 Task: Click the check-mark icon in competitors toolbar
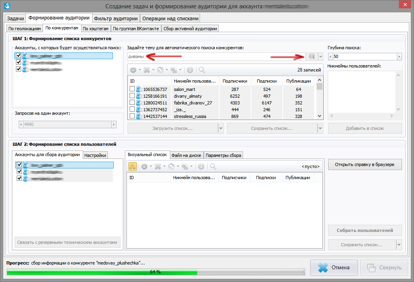click(x=133, y=70)
